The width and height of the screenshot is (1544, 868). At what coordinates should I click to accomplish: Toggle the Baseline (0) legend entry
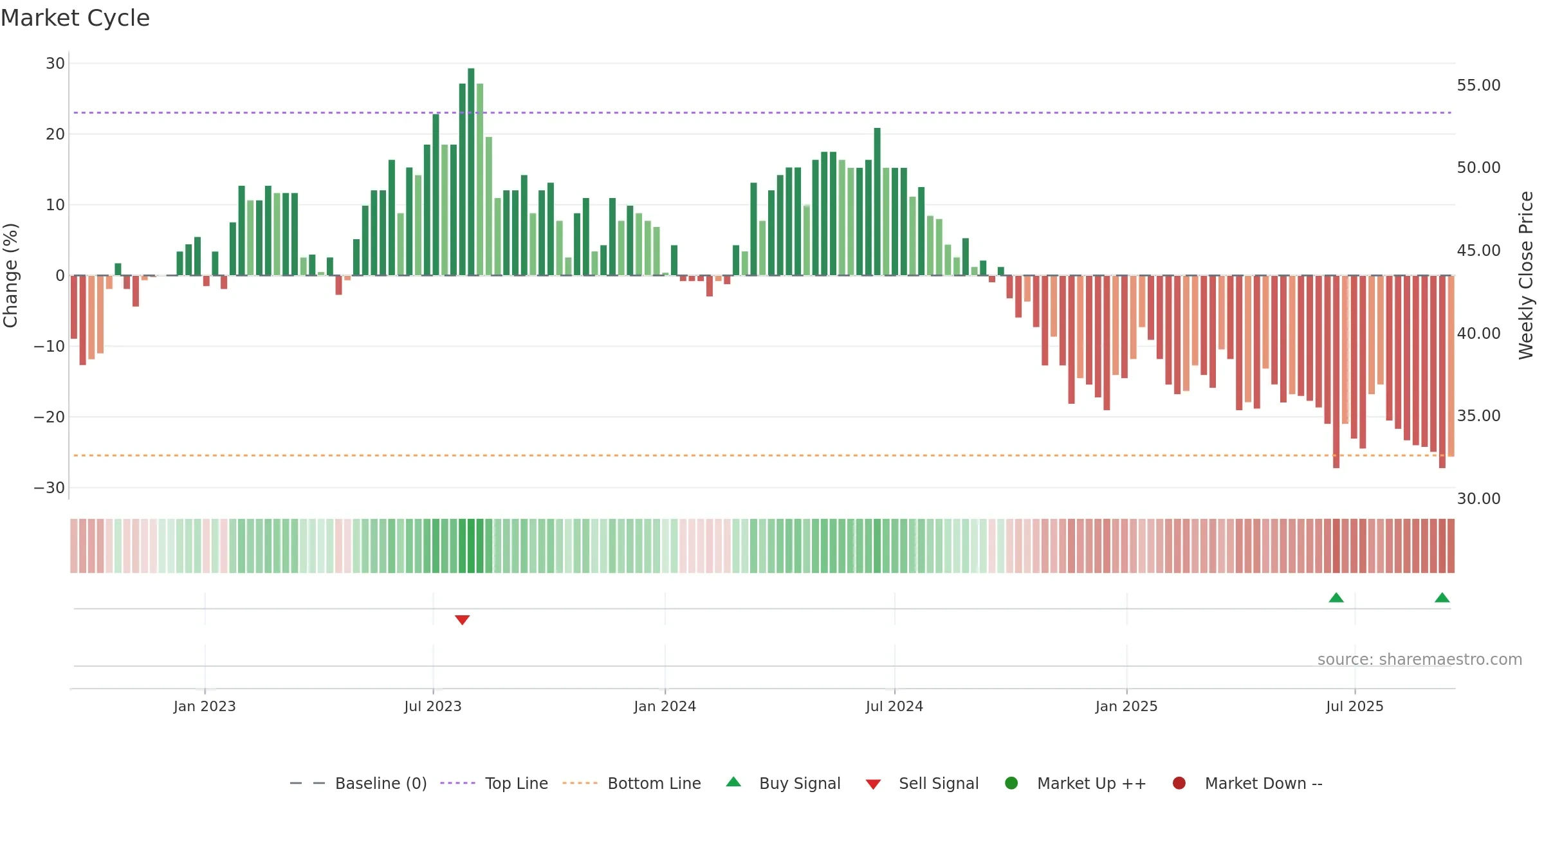click(x=358, y=783)
